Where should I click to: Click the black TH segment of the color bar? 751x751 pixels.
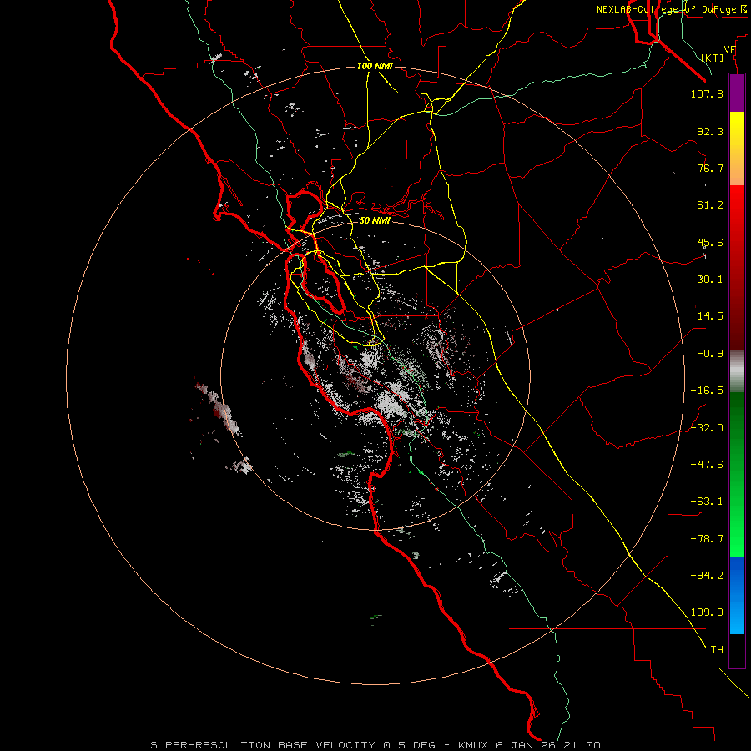tap(737, 650)
